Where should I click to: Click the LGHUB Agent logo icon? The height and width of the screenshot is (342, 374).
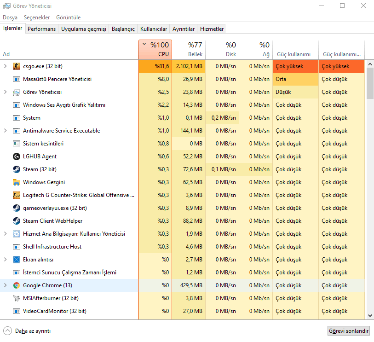pos(16,157)
